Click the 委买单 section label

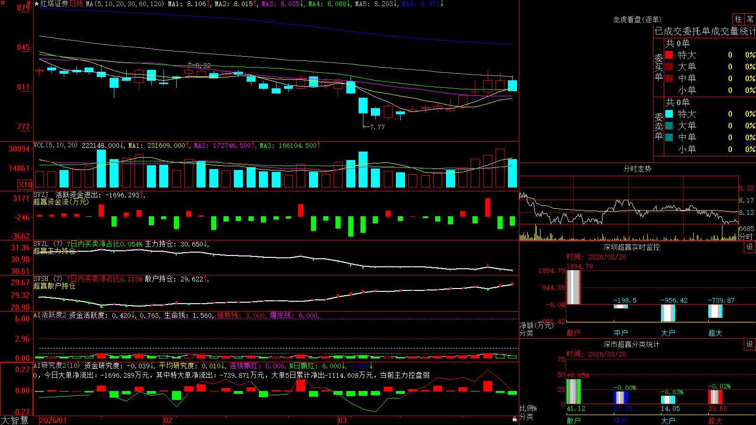[659, 68]
